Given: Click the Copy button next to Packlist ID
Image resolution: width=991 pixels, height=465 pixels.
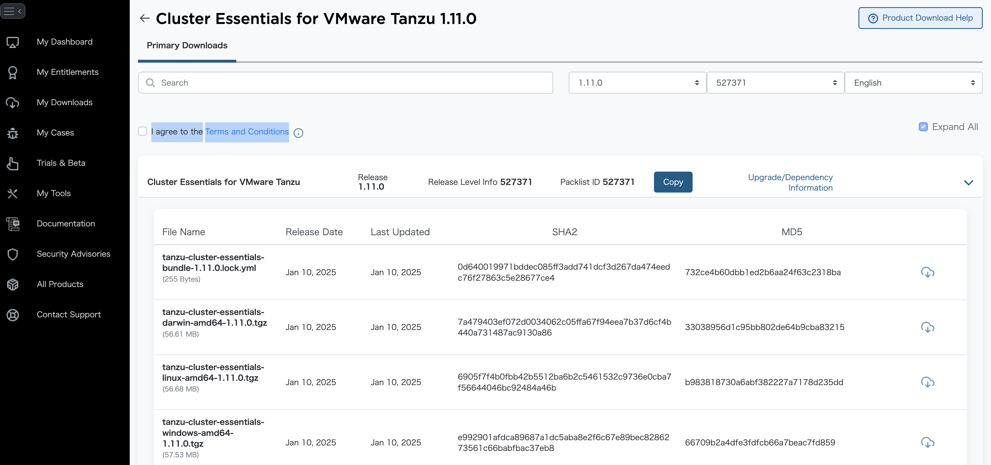Looking at the screenshot, I should [672, 182].
